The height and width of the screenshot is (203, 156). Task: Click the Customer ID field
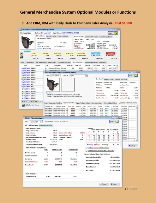48,33
